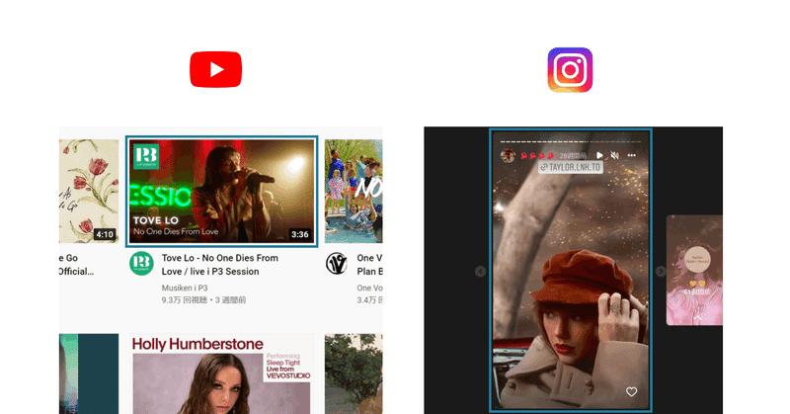This screenshot has height=414, width=790.
Task: Play the Tove Lo live session thumbnail
Action: point(221,192)
